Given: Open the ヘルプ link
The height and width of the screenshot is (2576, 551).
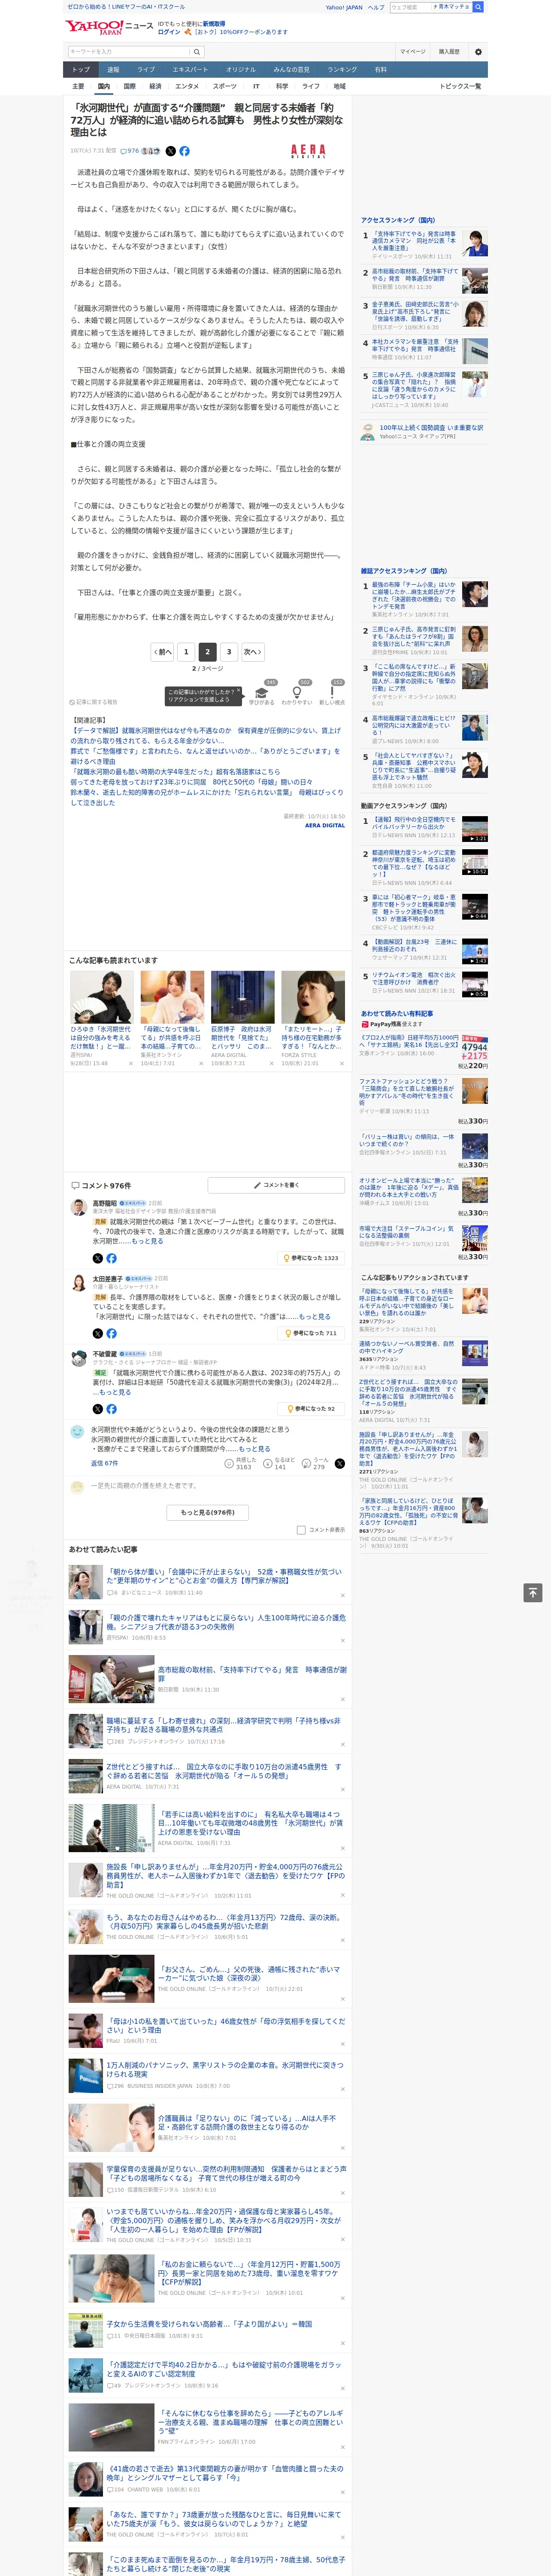Looking at the screenshot, I should [x=376, y=7].
